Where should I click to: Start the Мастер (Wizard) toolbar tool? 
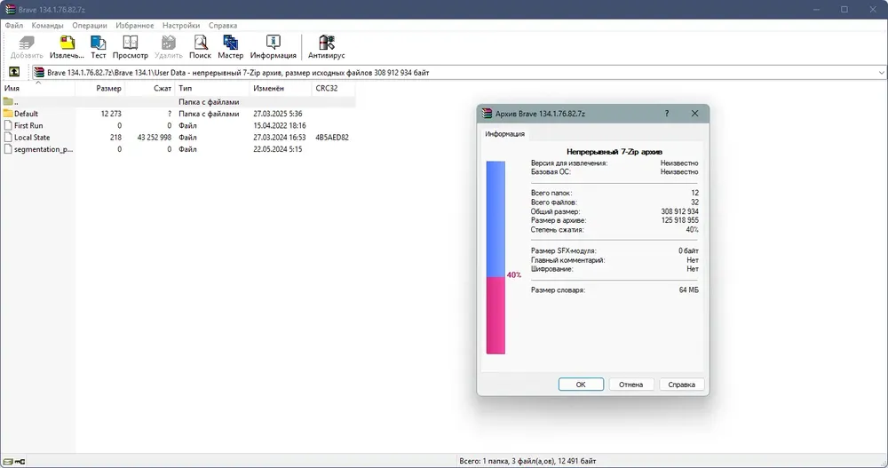click(x=231, y=47)
